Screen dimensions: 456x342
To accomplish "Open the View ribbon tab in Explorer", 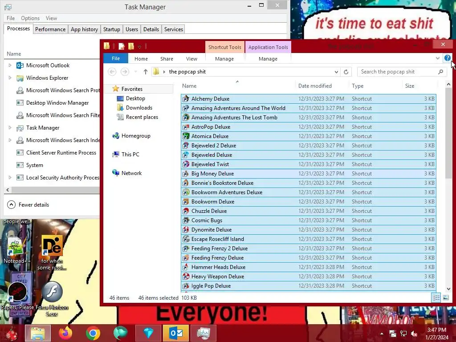I will 191,59.
